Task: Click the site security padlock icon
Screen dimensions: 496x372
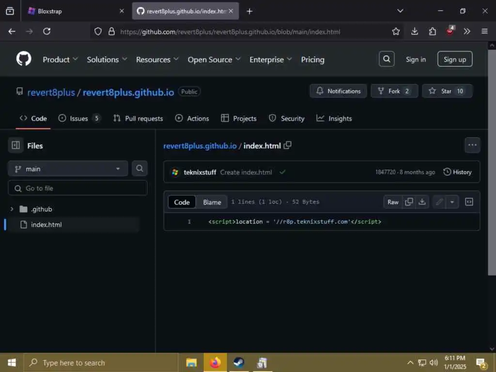Action: 111,31
